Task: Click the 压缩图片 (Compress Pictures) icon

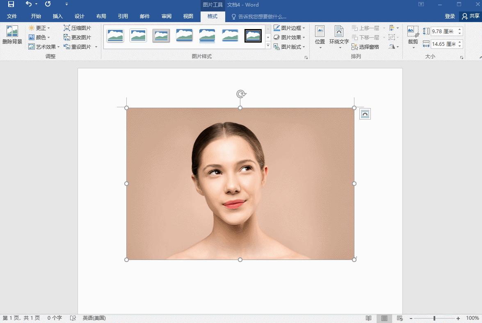Action: pyautogui.click(x=78, y=27)
